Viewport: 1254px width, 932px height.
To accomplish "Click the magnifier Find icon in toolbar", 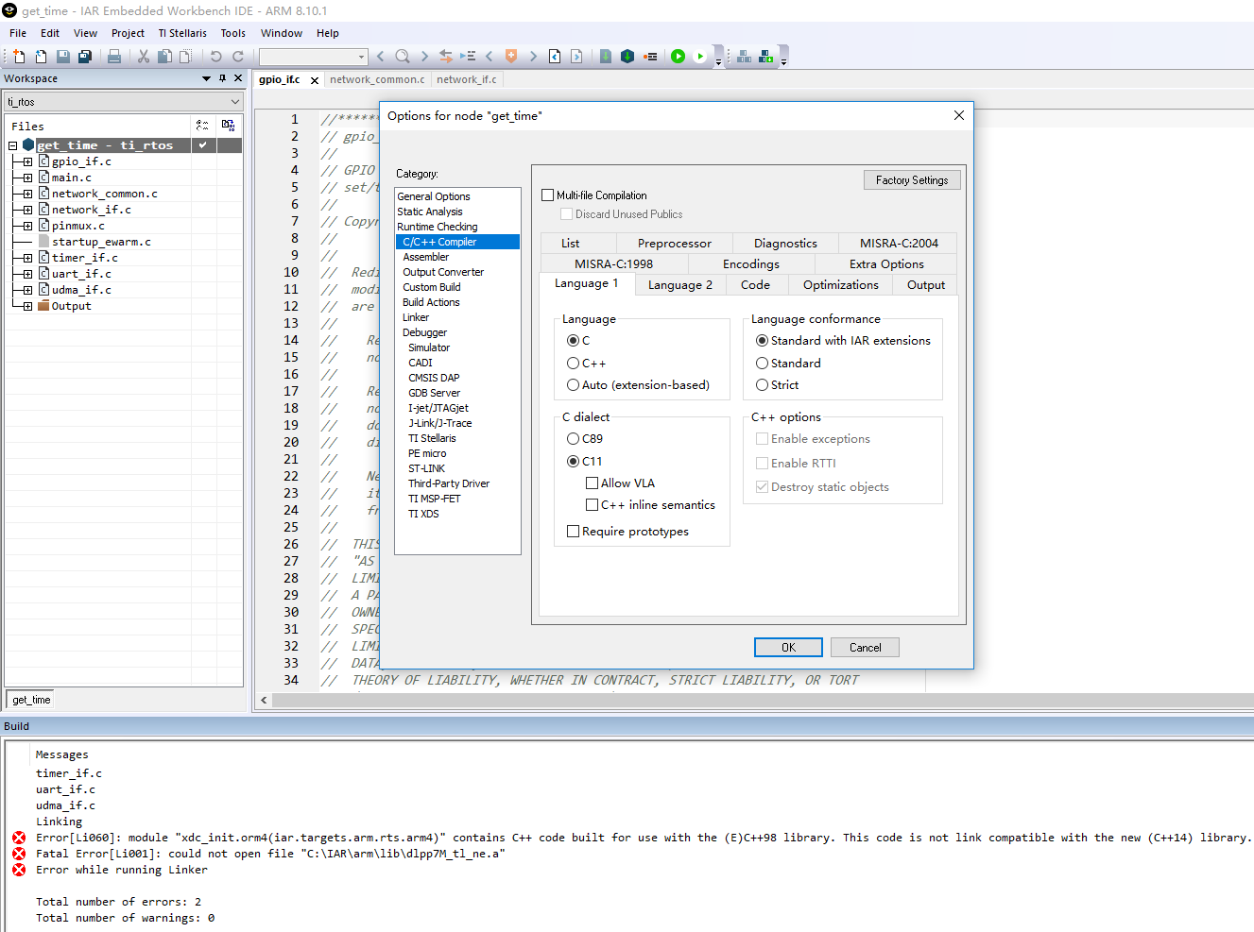I will click(403, 57).
